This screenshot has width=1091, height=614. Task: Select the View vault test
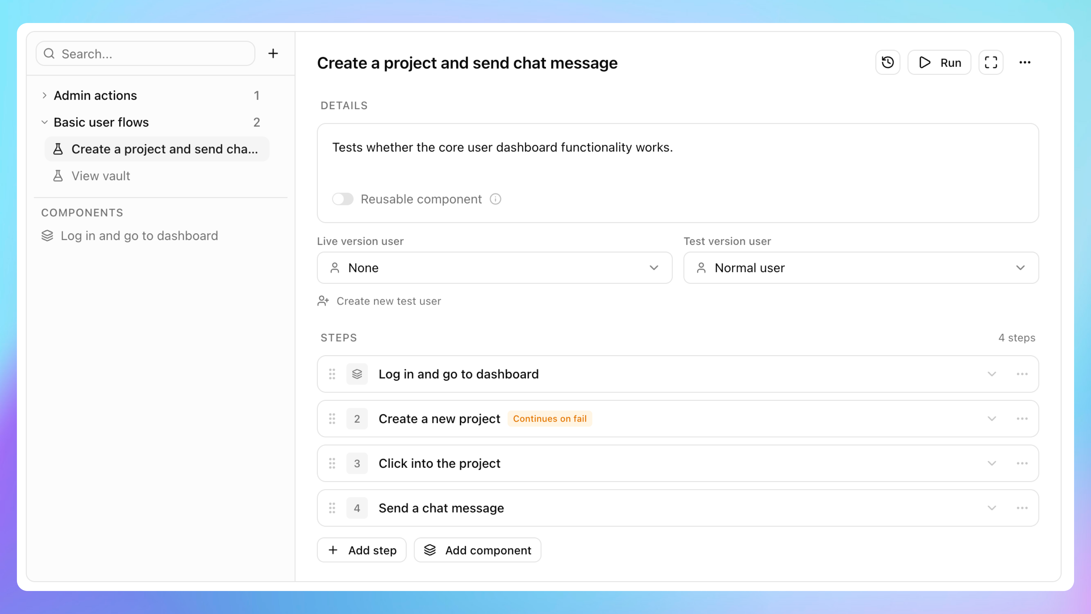click(x=100, y=176)
